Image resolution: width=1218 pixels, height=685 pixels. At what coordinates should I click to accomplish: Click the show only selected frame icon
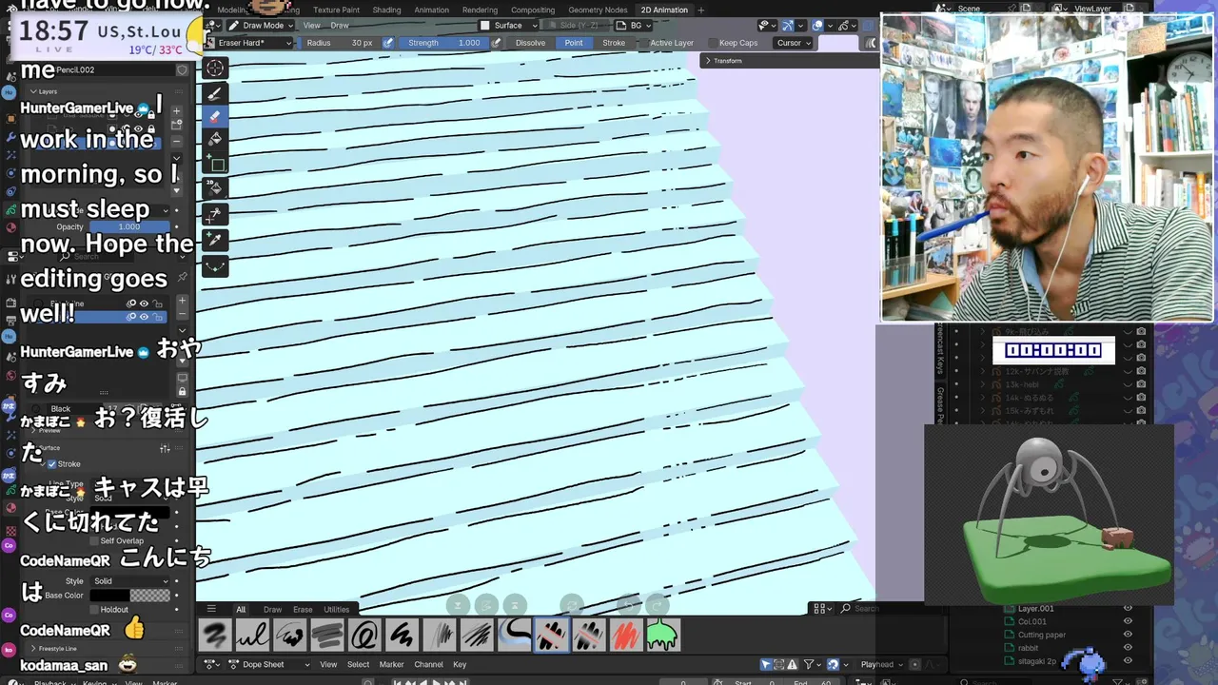point(778,664)
